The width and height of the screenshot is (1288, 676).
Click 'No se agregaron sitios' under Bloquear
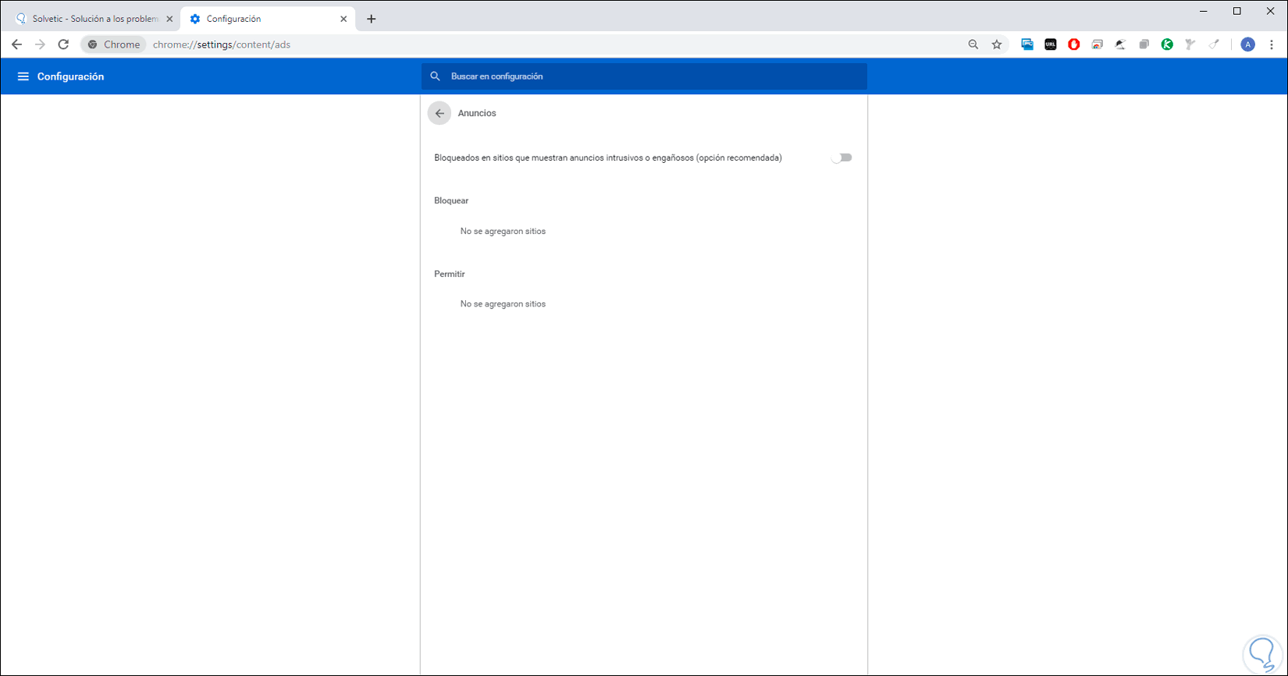[x=503, y=231]
